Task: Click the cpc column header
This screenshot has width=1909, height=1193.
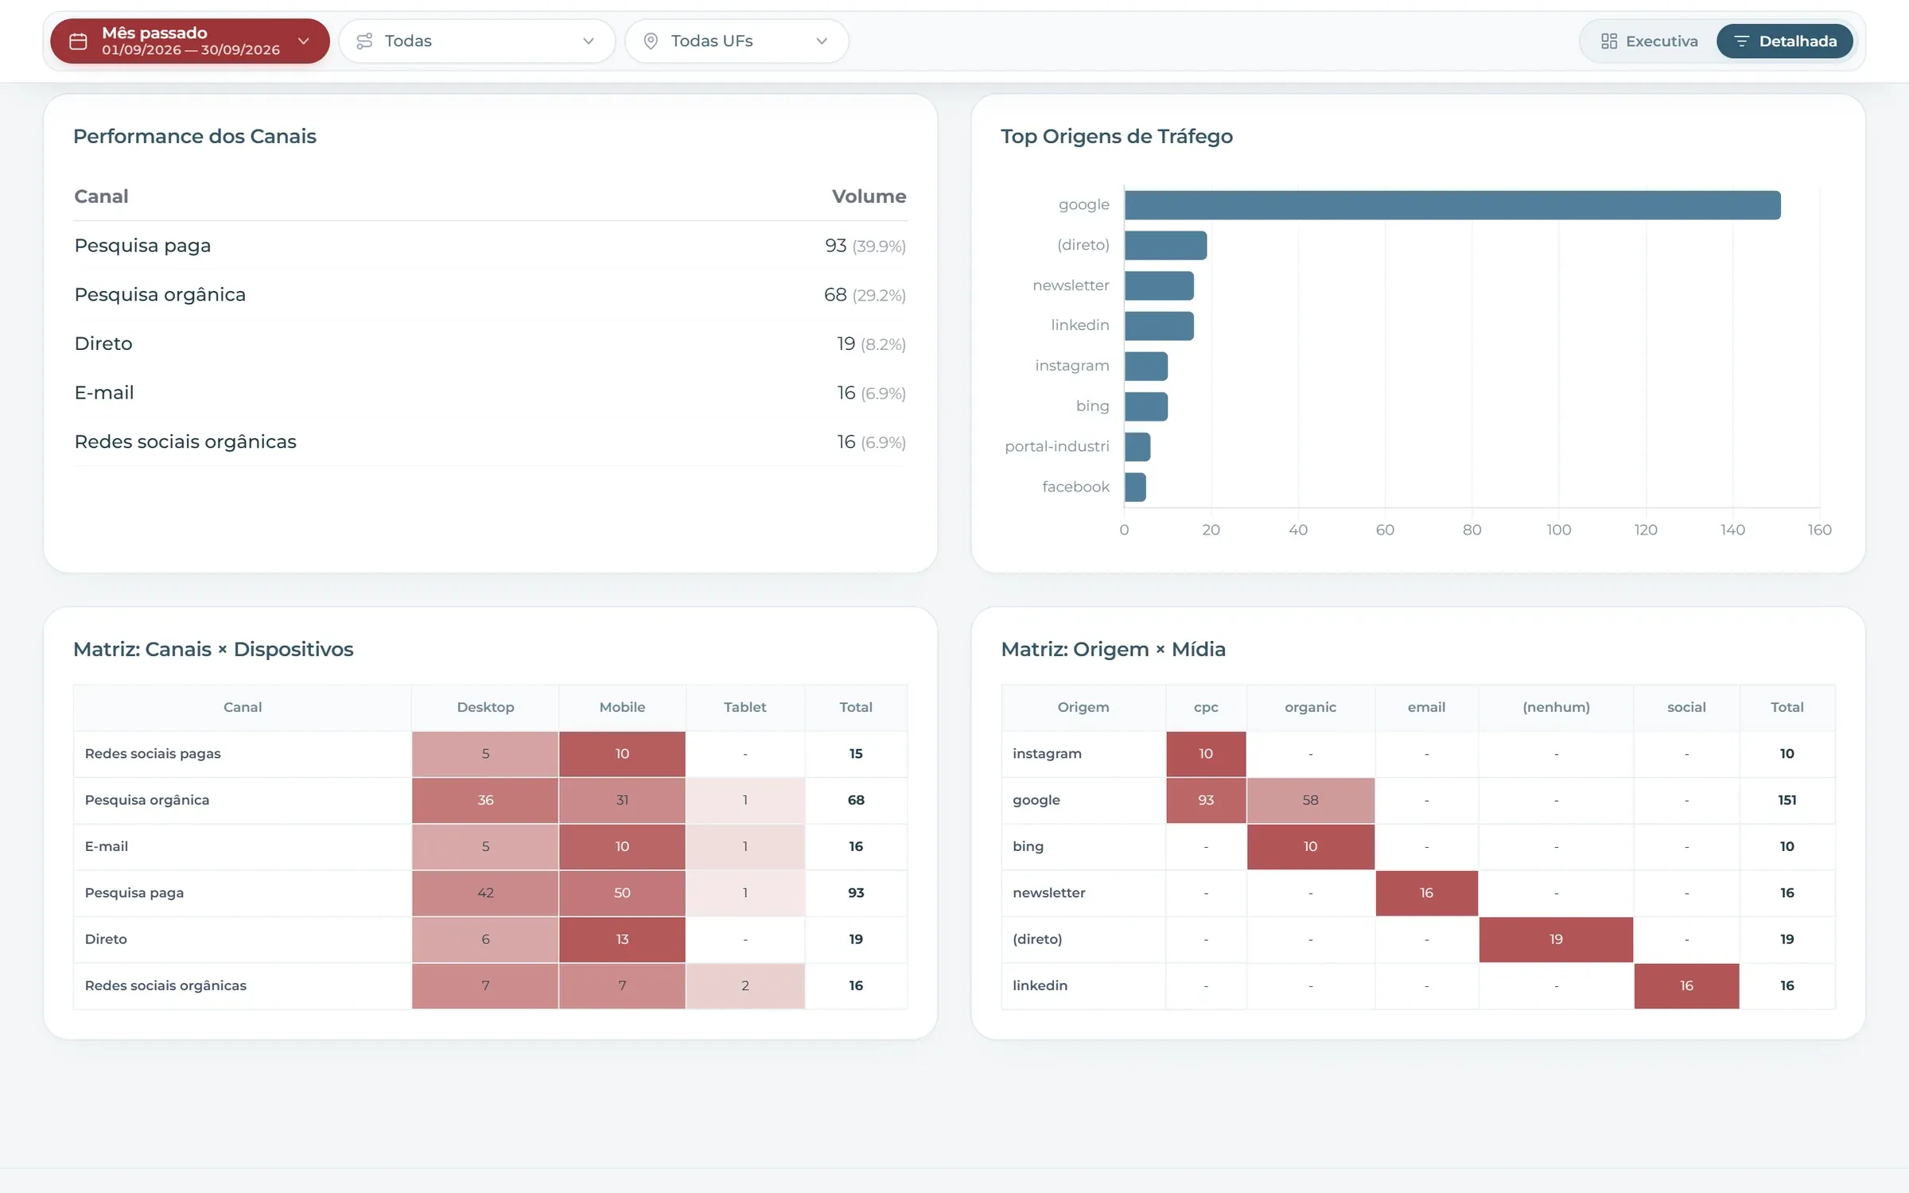Action: (1206, 707)
